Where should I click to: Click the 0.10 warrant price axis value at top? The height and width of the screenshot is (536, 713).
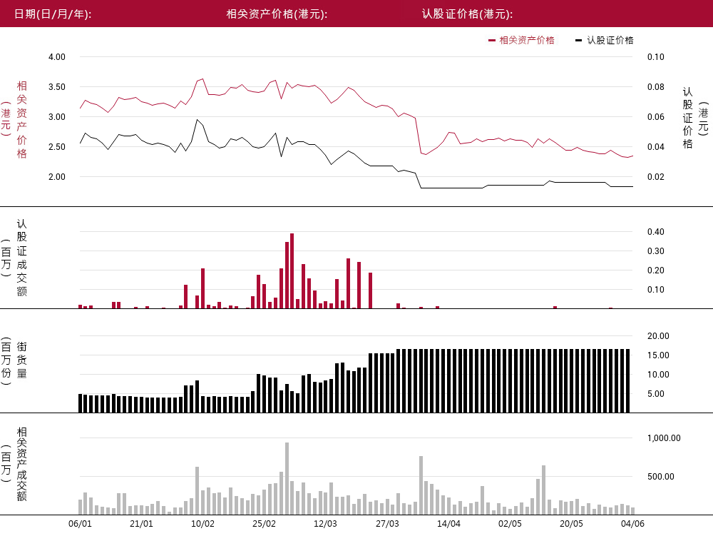click(656, 57)
